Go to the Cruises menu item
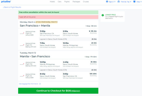Image resolution: width=142 pixels, height=96 pixels. [86, 2]
